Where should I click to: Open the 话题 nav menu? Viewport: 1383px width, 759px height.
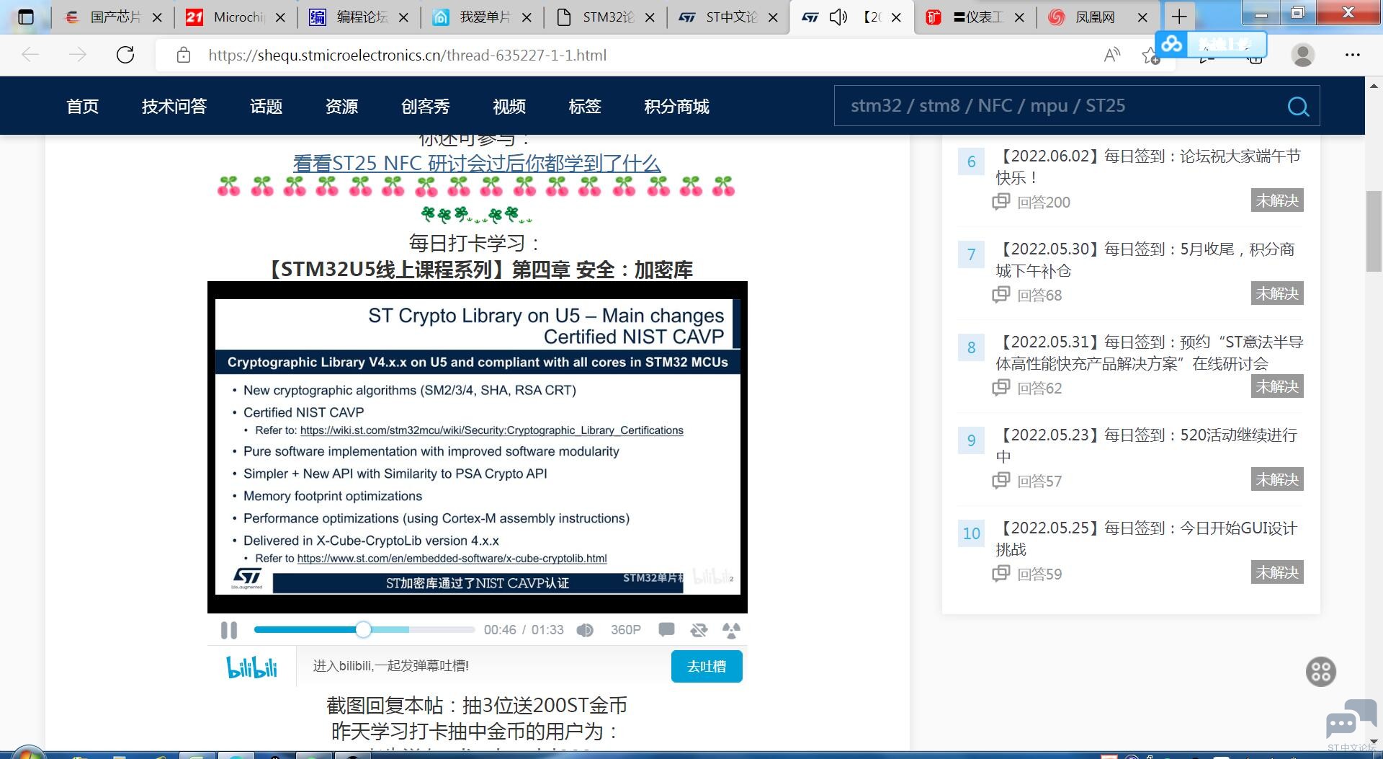point(266,107)
